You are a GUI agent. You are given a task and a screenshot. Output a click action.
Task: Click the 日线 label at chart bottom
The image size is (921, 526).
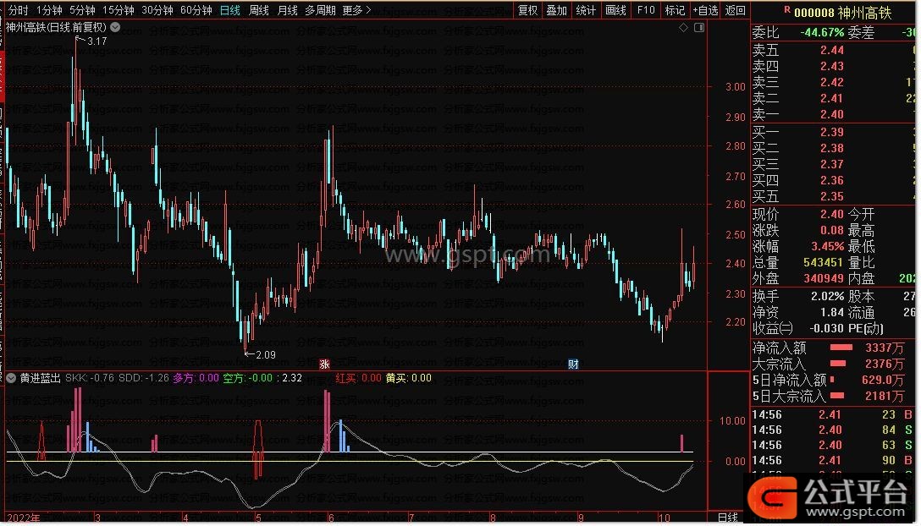728,518
